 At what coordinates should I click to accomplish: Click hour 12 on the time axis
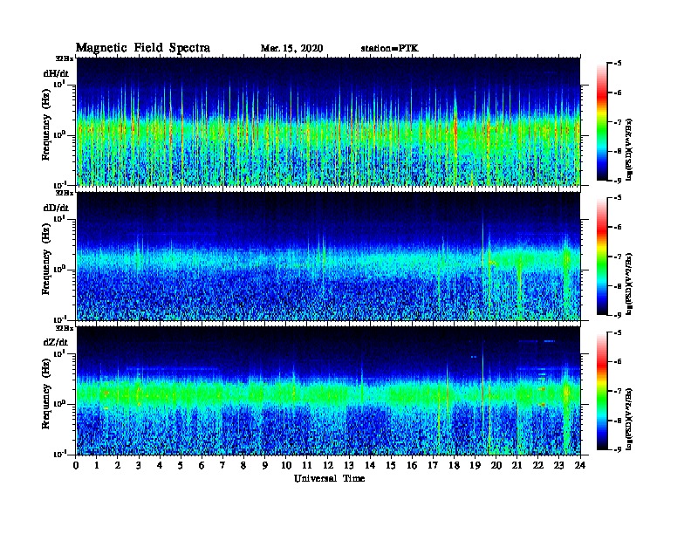tap(328, 465)
